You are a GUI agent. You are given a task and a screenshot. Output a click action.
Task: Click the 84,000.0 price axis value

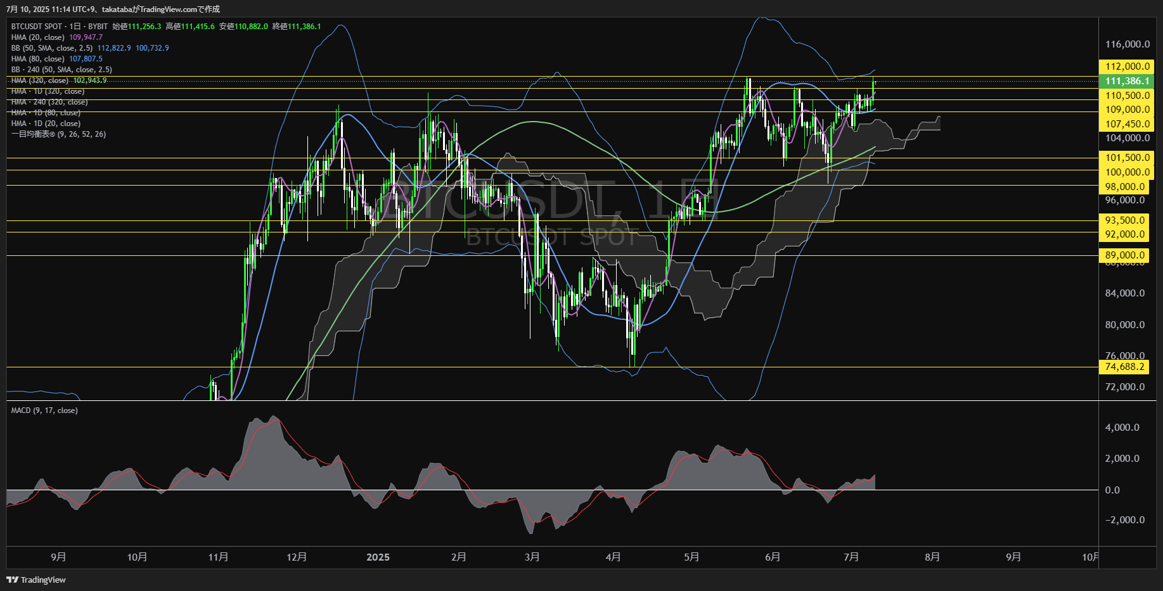pos(1125,293)
